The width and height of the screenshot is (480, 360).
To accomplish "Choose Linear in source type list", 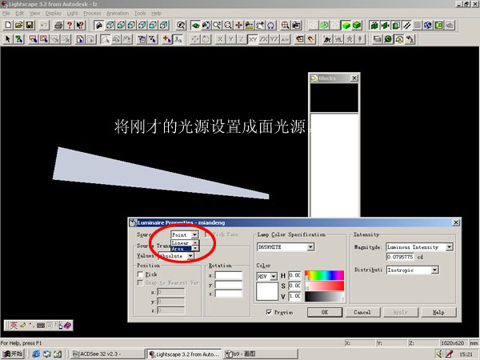I will (x=182, y=242).
